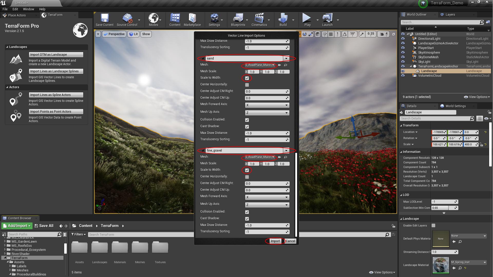Click the Streaming Distance value field
Viewport: 493px width, 277px height.
[x=445, y=252]
